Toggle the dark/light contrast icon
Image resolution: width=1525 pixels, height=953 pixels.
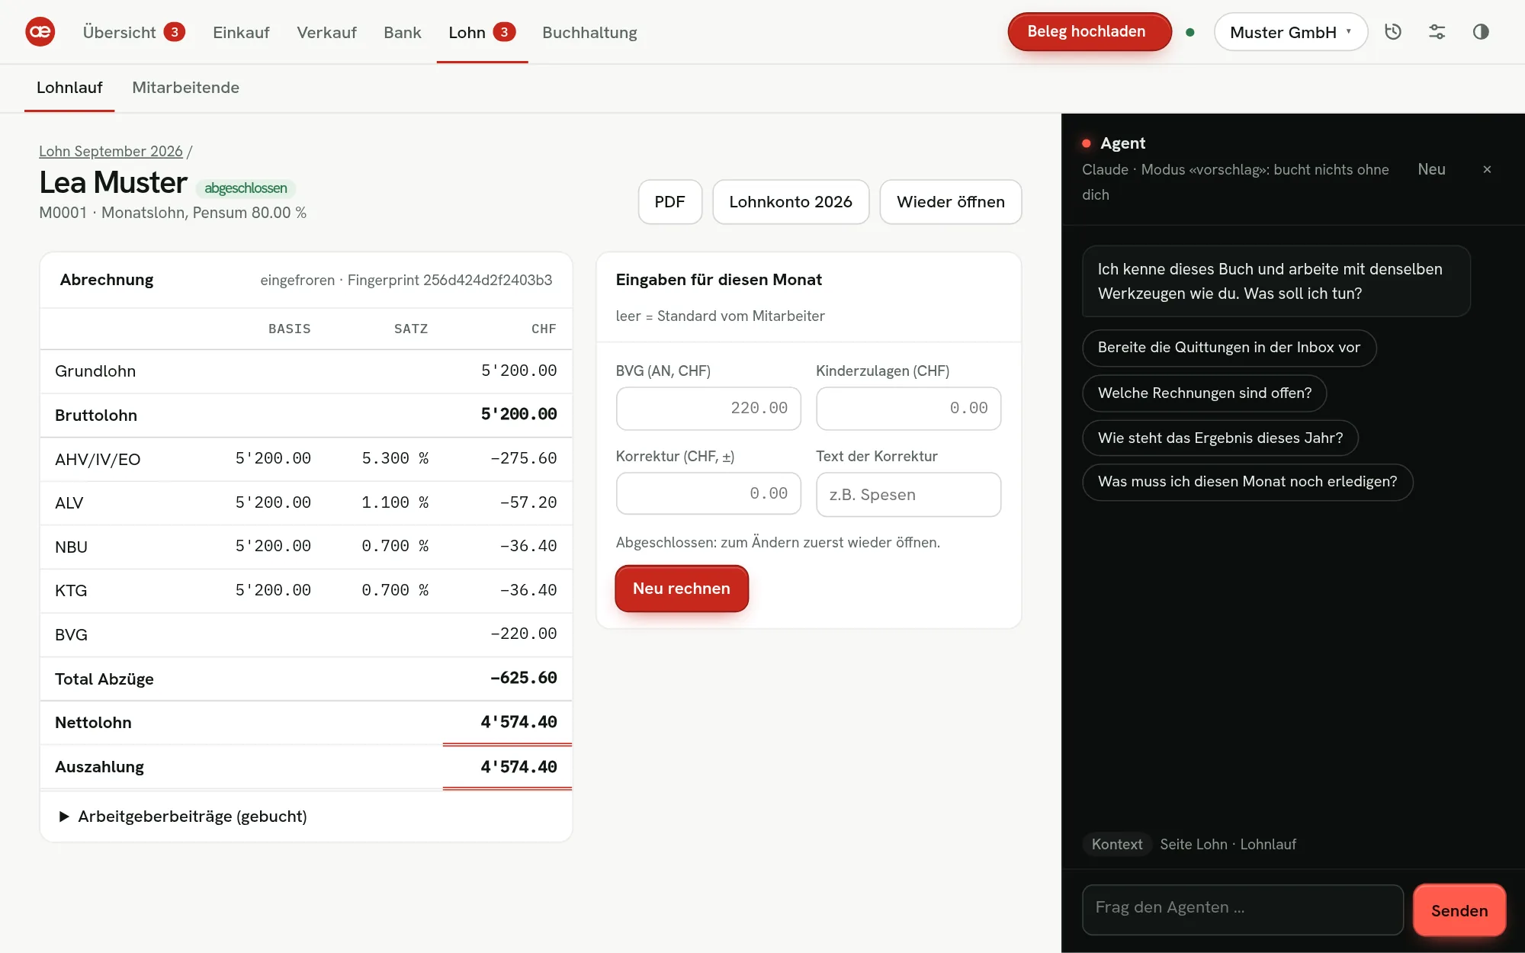pos(1481,32)
